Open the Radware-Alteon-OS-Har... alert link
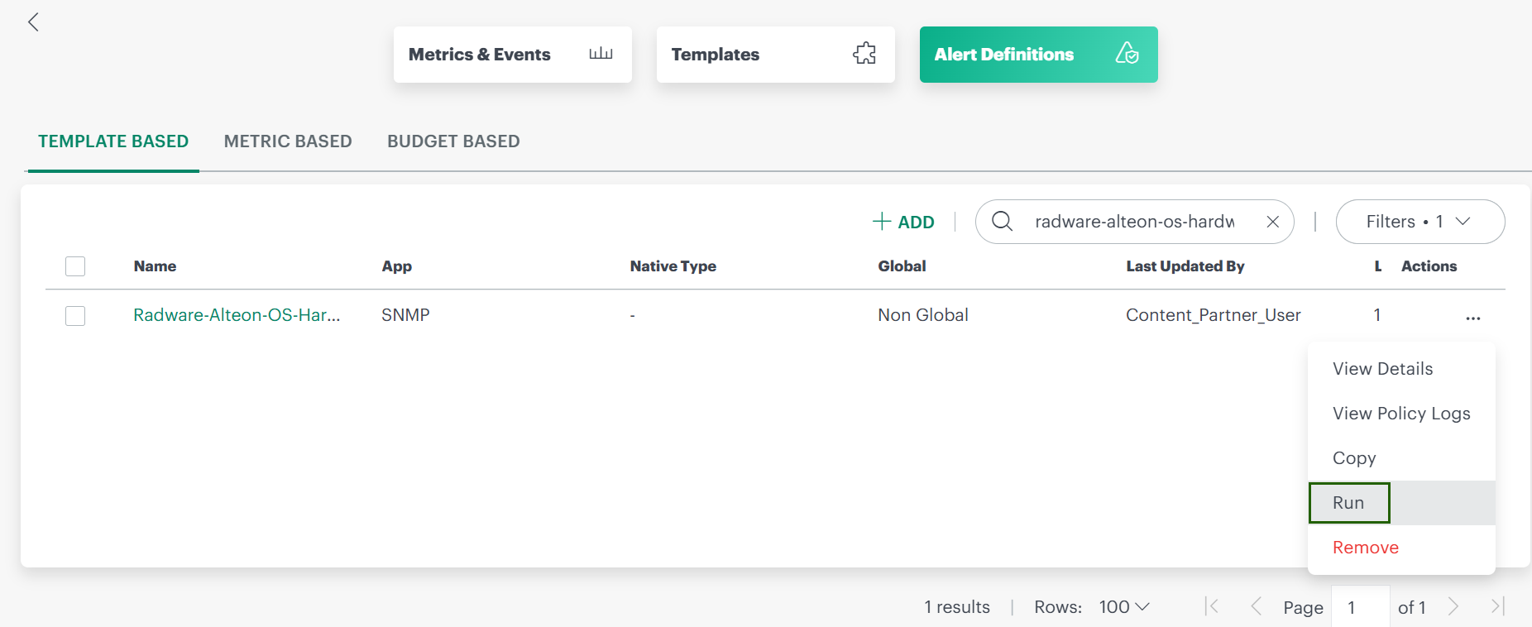 (x=237, y=315)
